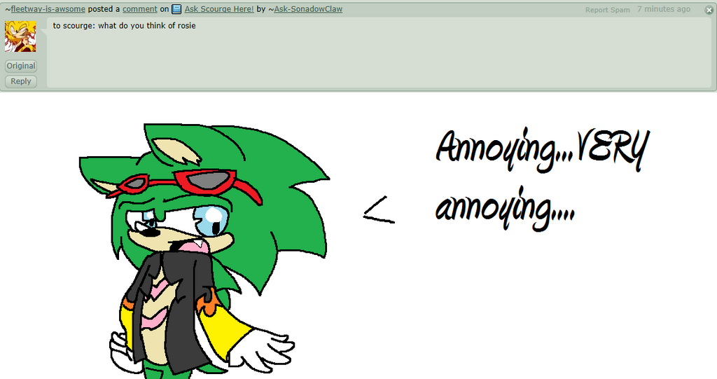Viewport: 717px width, 379px height.
Task: Open the 'comment' link in header
Action: (x=139, y=9)
